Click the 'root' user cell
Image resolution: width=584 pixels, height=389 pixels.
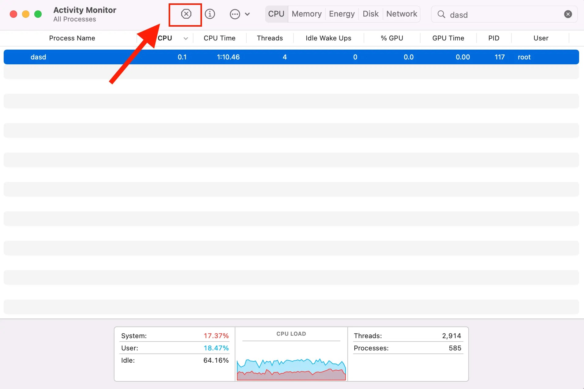524,57
